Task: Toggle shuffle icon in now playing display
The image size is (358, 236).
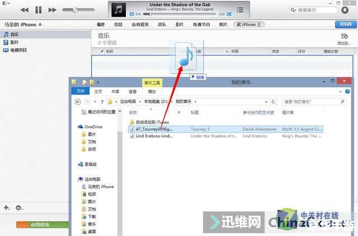Action: [x=229, y=14]
